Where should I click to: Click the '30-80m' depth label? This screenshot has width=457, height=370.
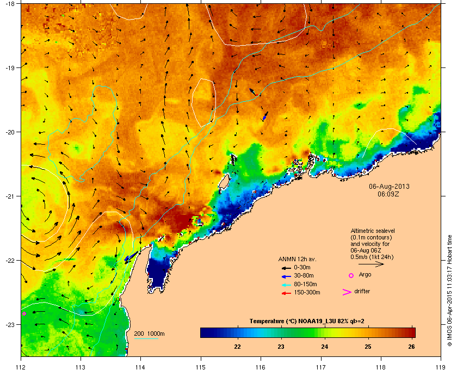click(304, 275)
